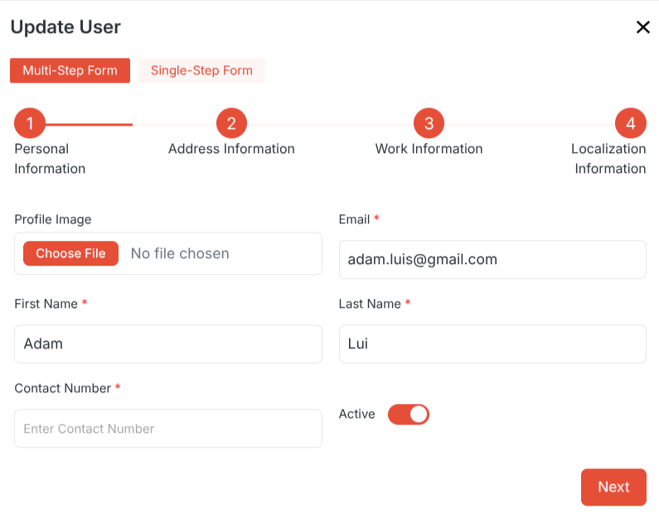Select Work Information step label
The width and height of the screenshot is (659, 519).
pyautogui.click(x=429, y=149)
